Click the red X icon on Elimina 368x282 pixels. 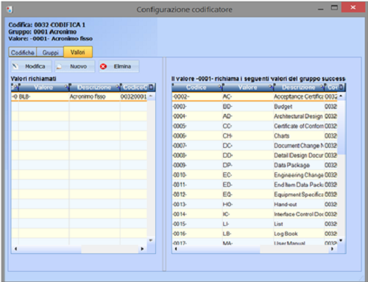click(104, 66)
